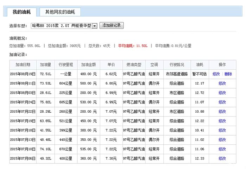Click 添加新记录 button

(112, 25)
